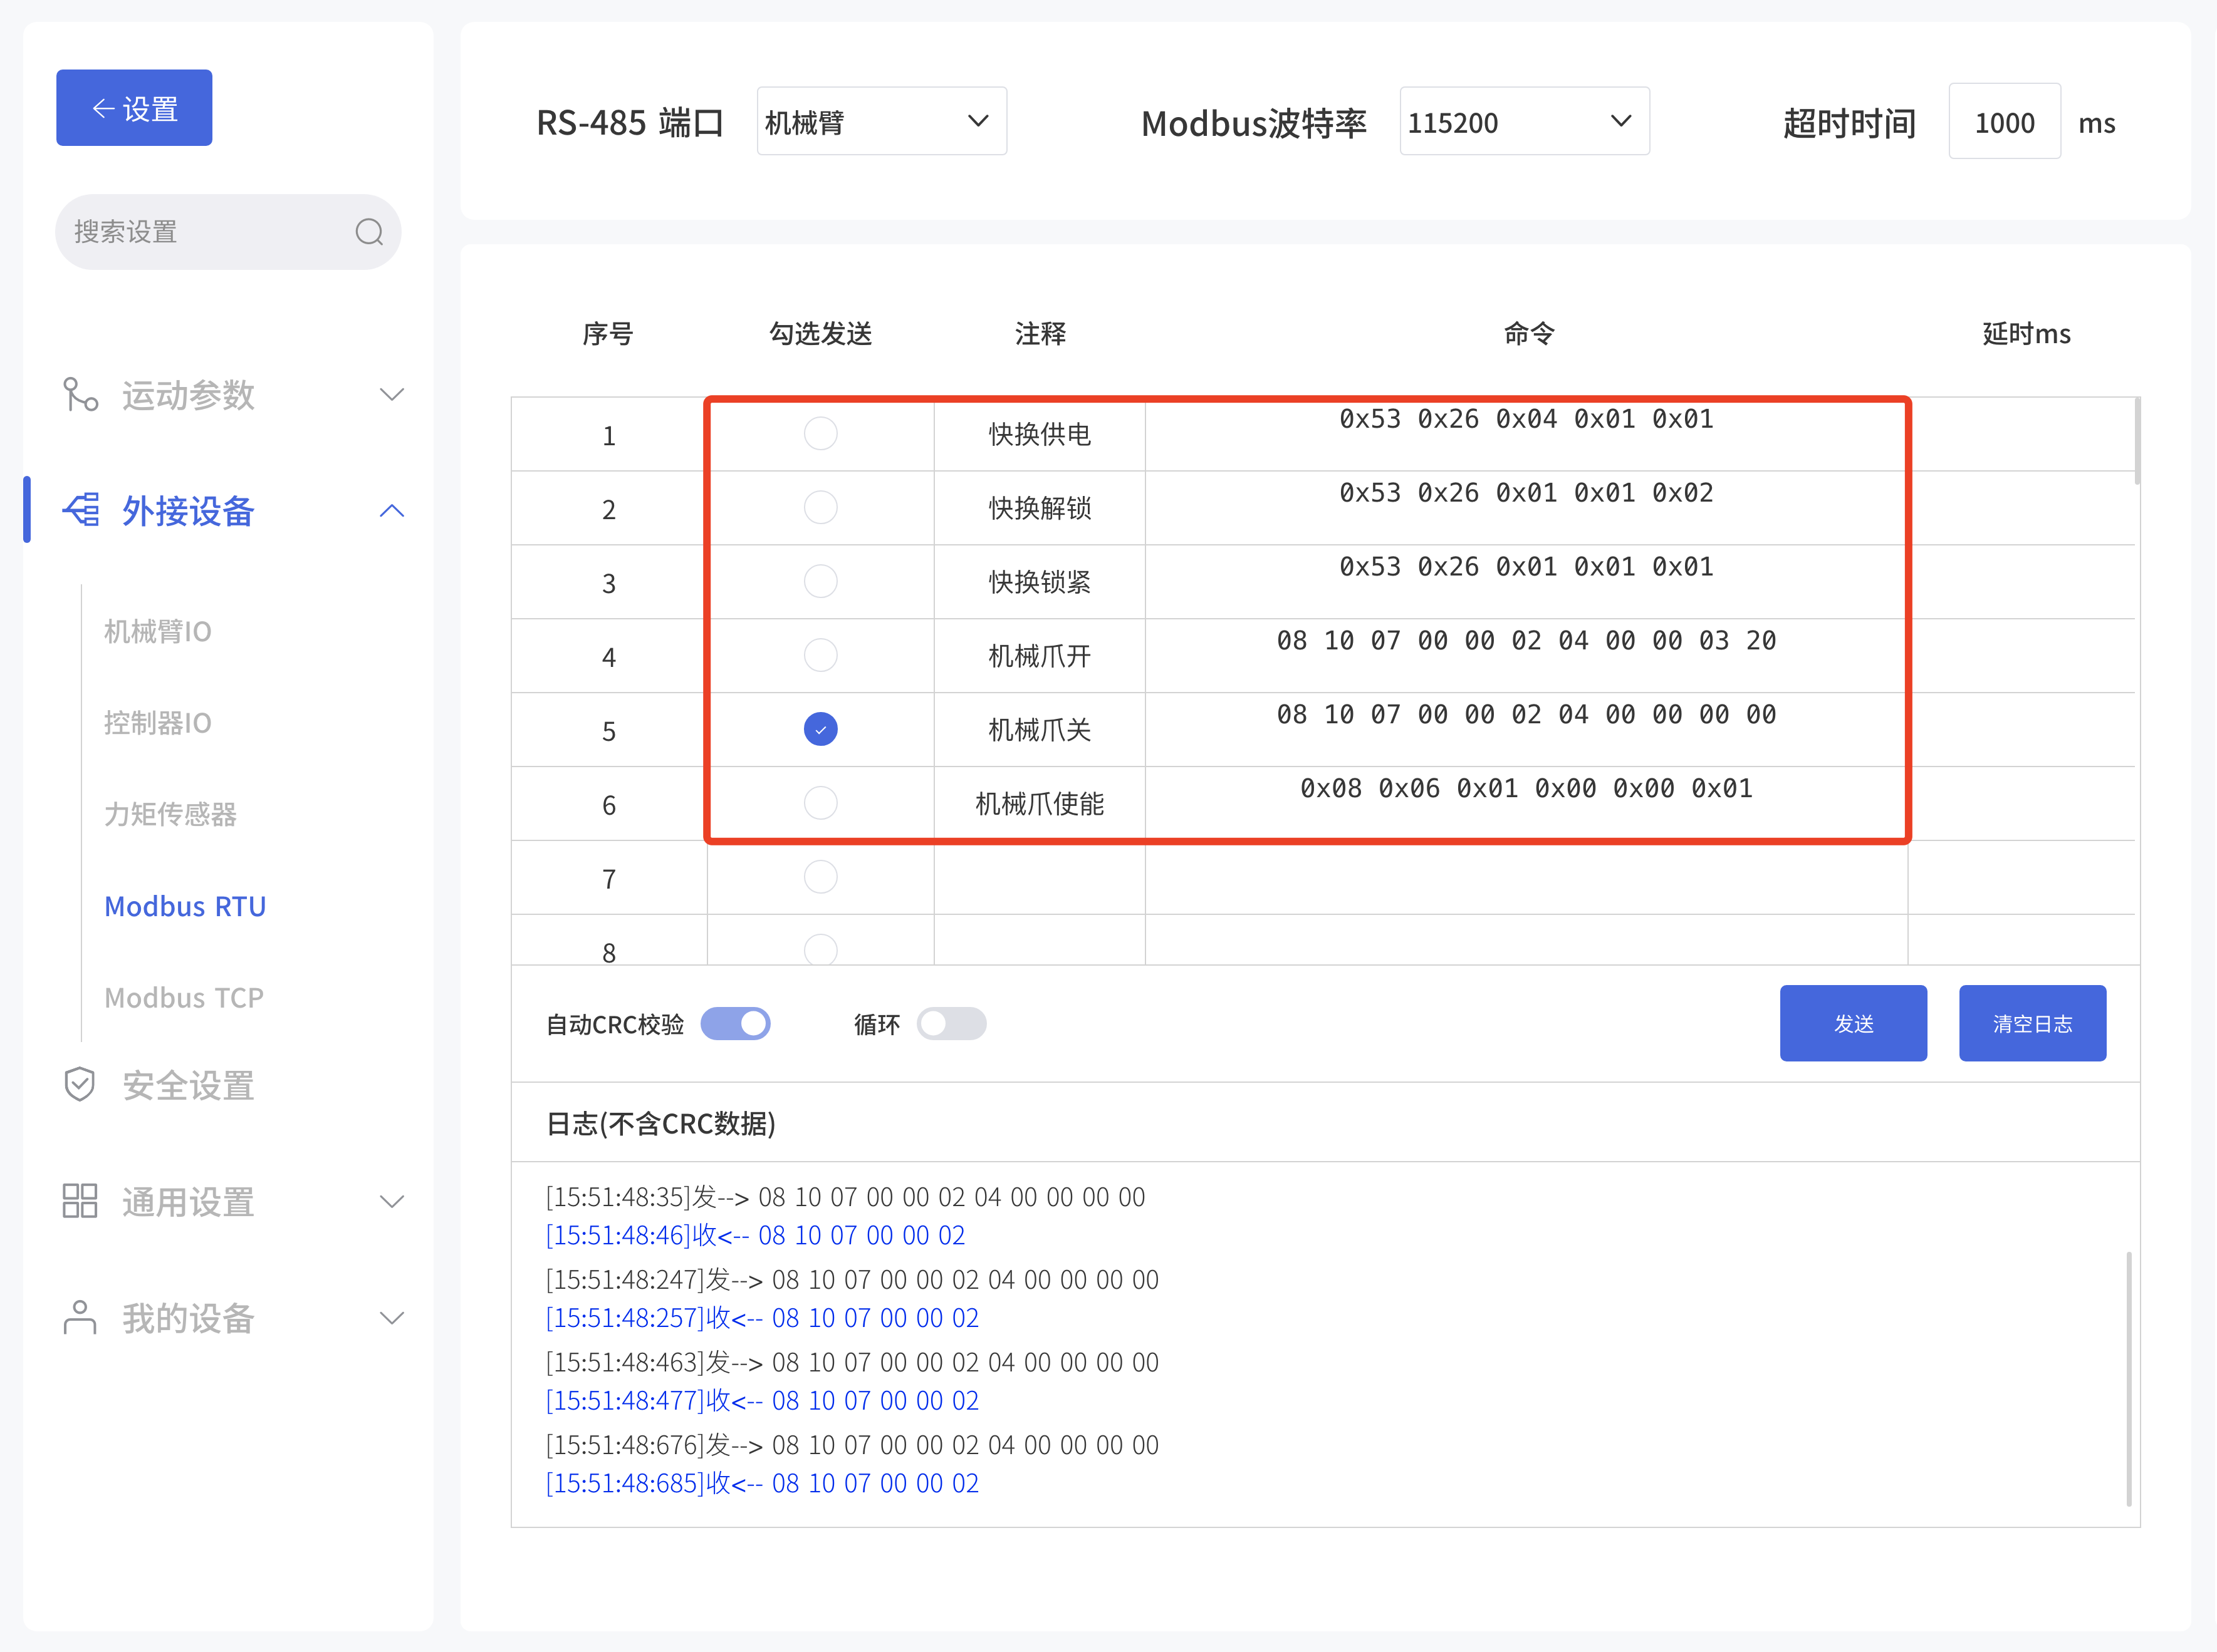2217x1652 pixels.
Task: Click row 5 command ending 00 00 00 00
Action: 1526,715
